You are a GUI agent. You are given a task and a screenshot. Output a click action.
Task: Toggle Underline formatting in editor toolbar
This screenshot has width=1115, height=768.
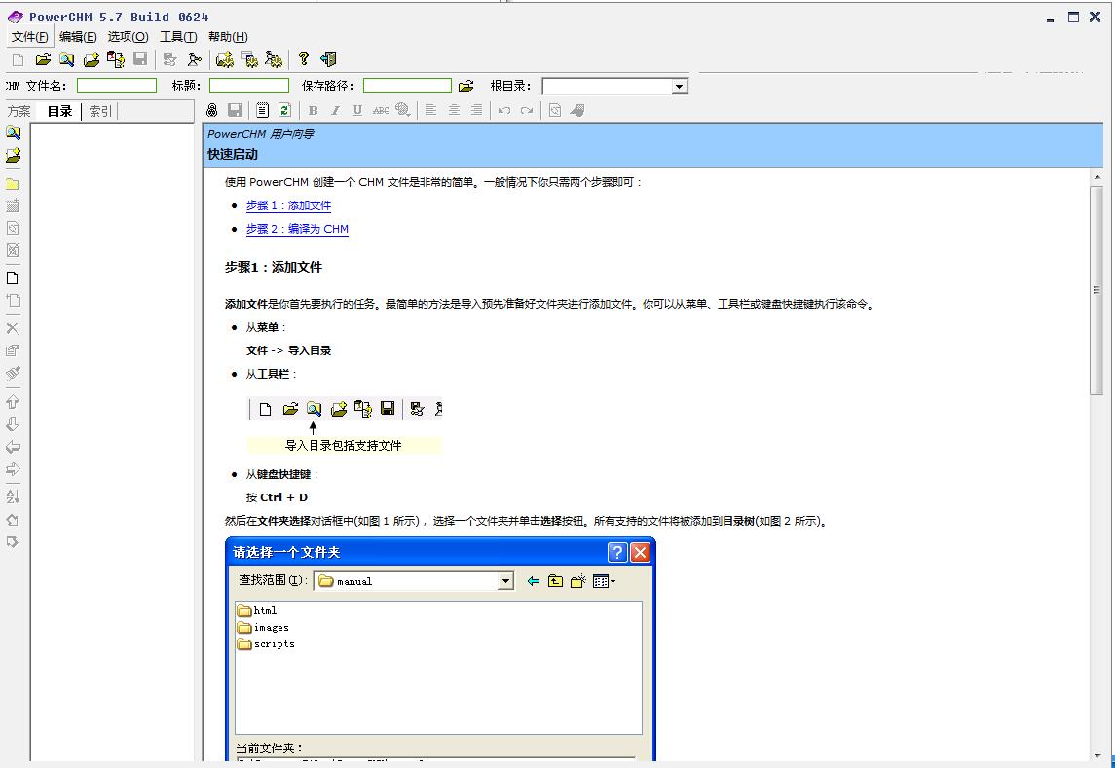point(357,110)
